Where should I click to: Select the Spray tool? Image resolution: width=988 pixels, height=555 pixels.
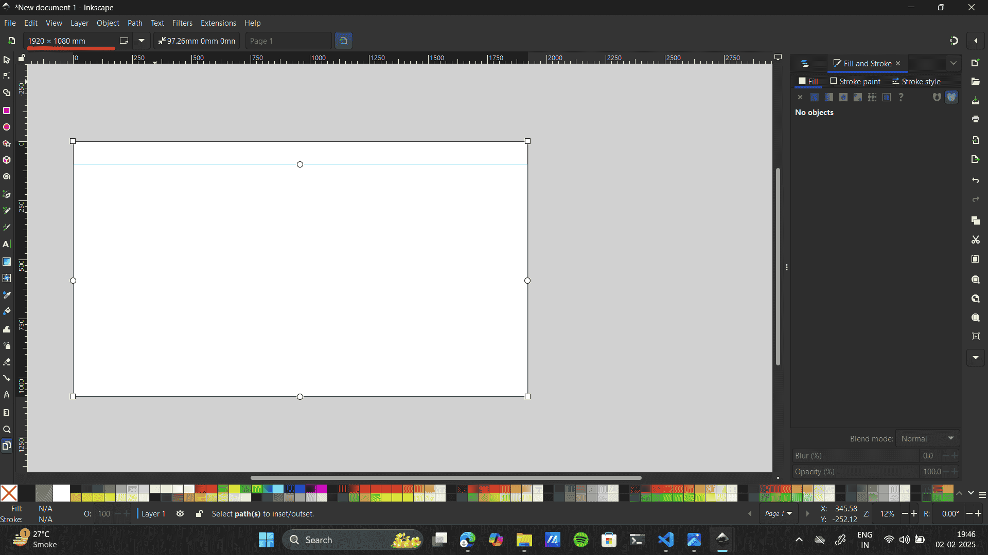coord(7,345)
